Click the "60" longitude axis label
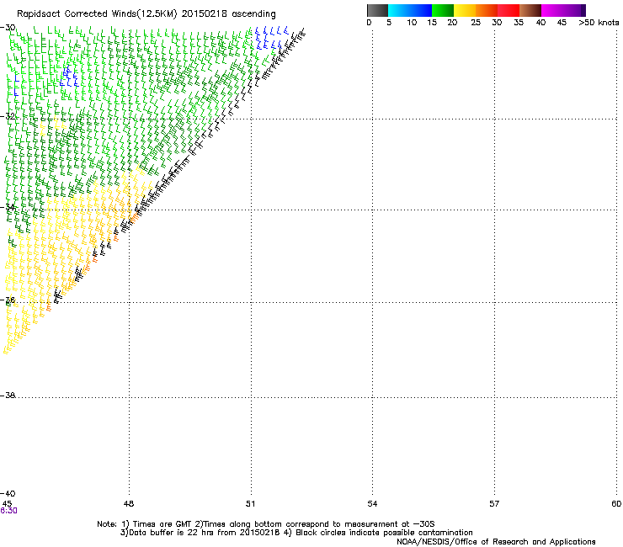The height and width of the screenshot is (547, 623). (616, 504)
